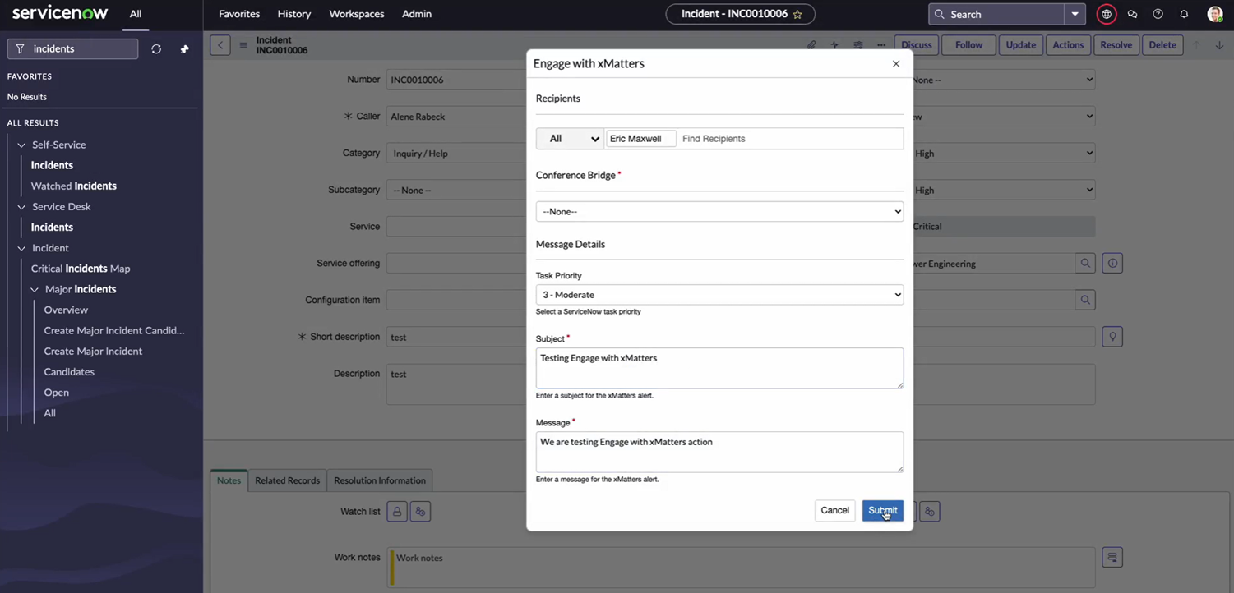Click the Assignment group info icon
The image size is (1234, 593).
(x=1112, y=264)
